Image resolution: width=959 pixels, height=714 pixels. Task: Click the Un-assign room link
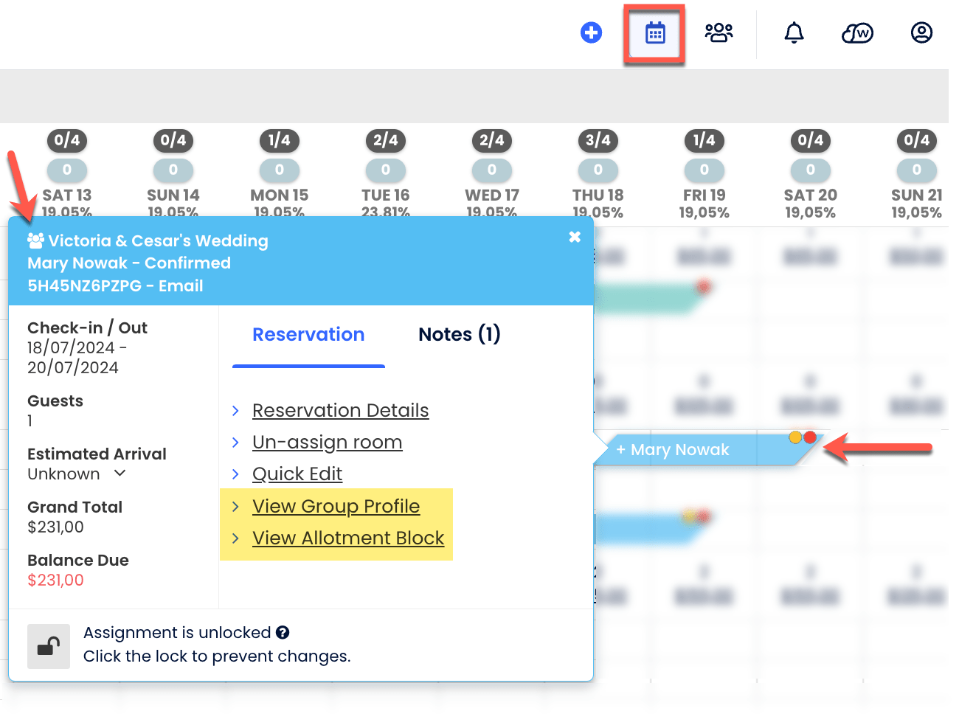[x=327, y=443]
